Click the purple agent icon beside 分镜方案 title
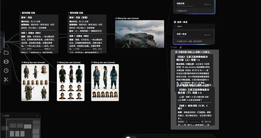Viewport: 261px width, 138px height. [x=177, y=52]
